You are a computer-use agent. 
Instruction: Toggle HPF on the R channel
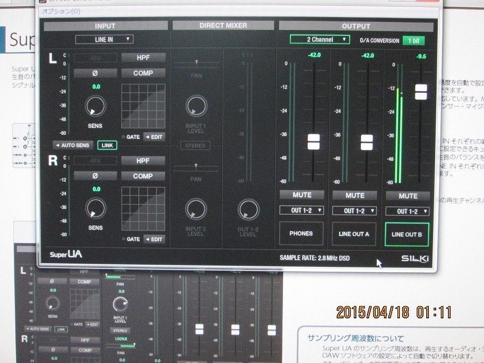[143, 161]
